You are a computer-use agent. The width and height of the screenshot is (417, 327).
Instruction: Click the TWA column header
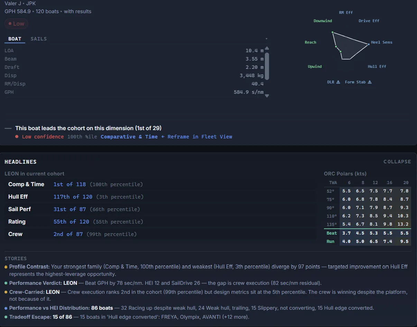point(333,183)
